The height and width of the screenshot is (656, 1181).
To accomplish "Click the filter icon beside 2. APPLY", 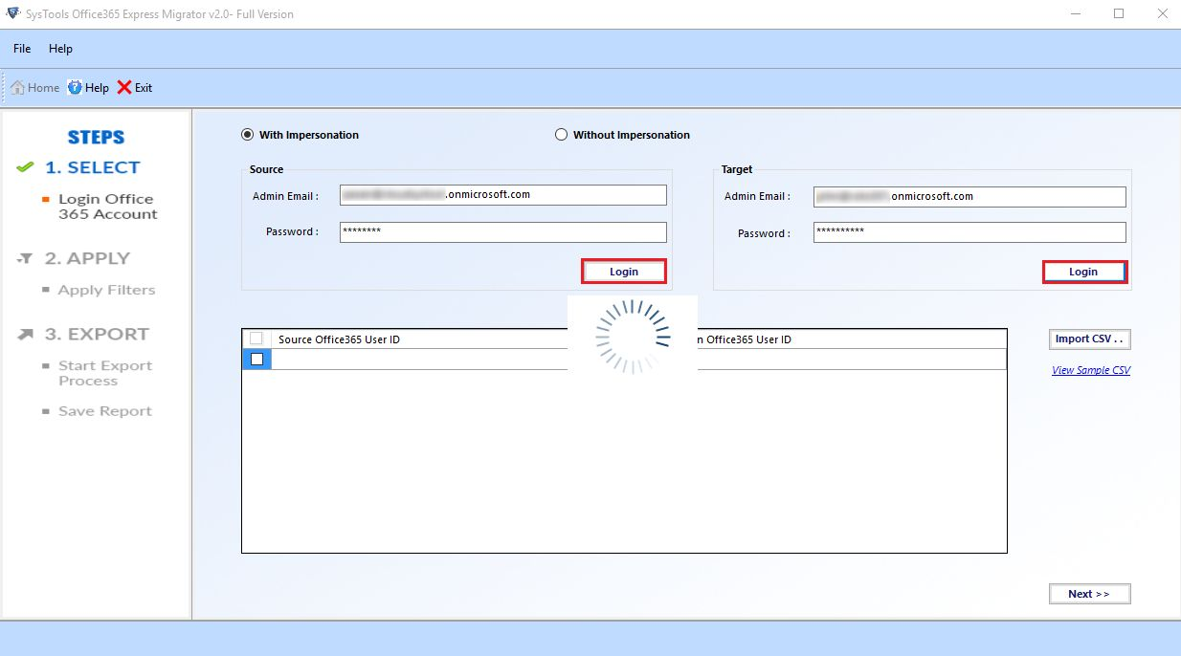I will [26, 259].
